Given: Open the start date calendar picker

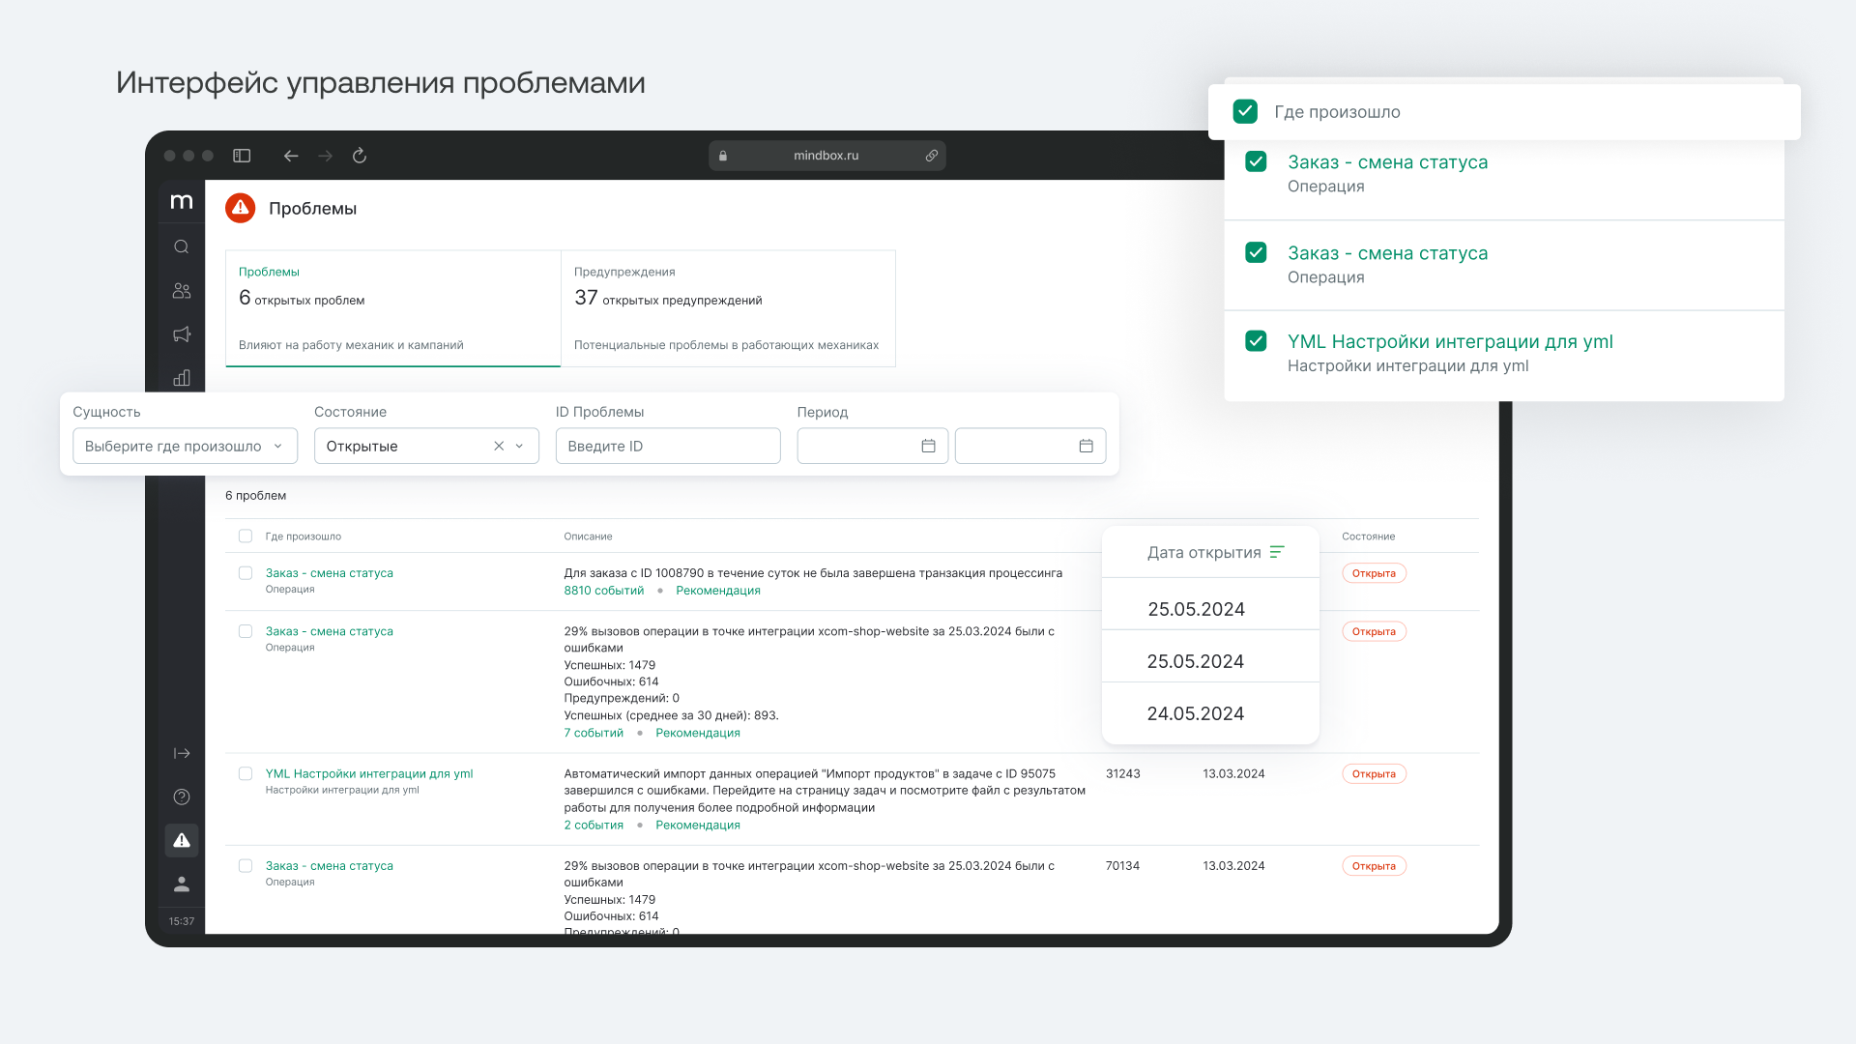Looking at the screenshot, I should tap(928, 446).
